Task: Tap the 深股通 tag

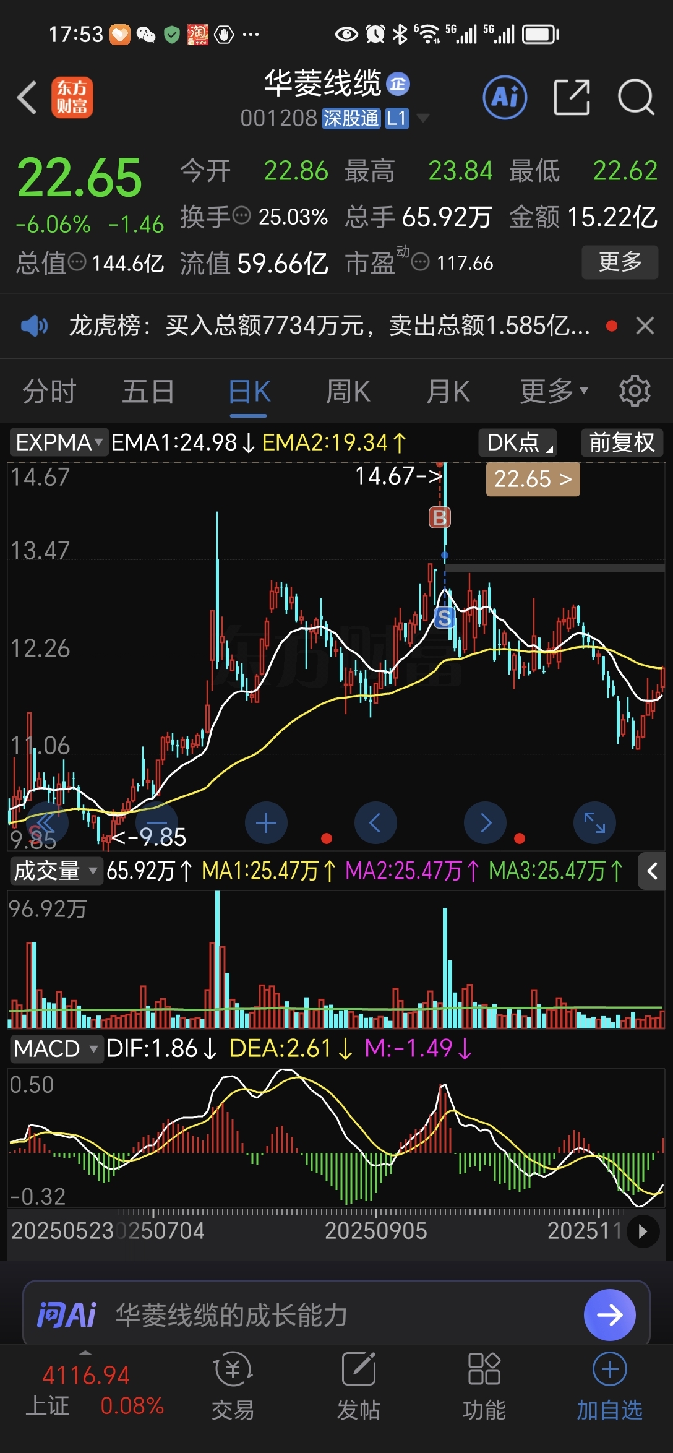Action: (x=351, y=118)
